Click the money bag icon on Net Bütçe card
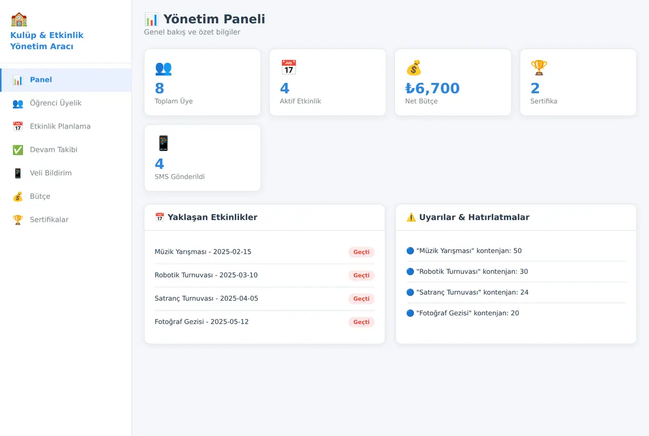This screenshot has width=649, height=436. click(x=414, y=68)
